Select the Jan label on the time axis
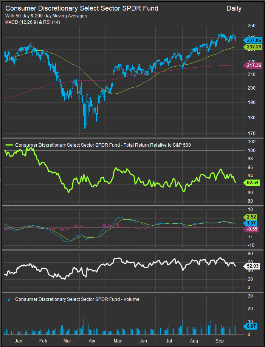This screenshot has width=265, height=347. (x=17, y=341)
